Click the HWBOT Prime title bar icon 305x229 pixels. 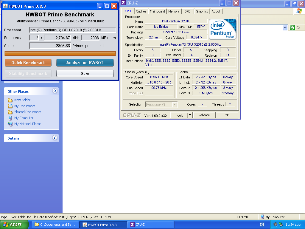click(5, 6)
